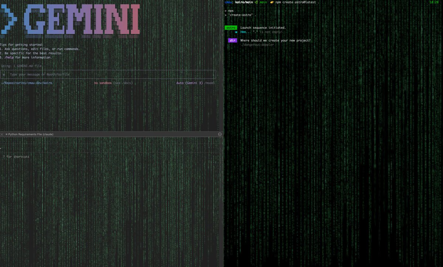Click the 'astro' green badge
The width and height of the screenshot is (443, 267).
[231, 28]
